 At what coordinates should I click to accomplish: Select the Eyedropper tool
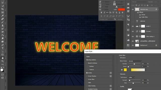click(x=3, y=15)
